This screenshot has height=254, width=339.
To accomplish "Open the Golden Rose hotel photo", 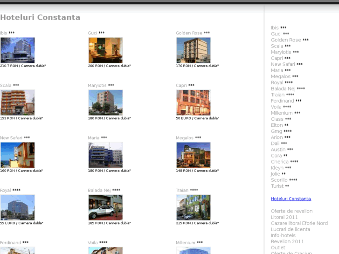I will (x=194, y=50).
